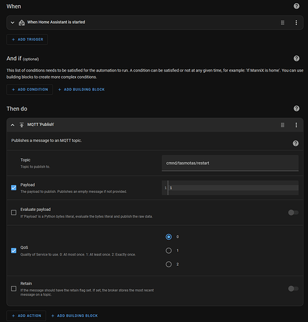The height and width of the screenshot is (322, 308).
Task: Click the 'And if' heading
Action: pos(14,59)
